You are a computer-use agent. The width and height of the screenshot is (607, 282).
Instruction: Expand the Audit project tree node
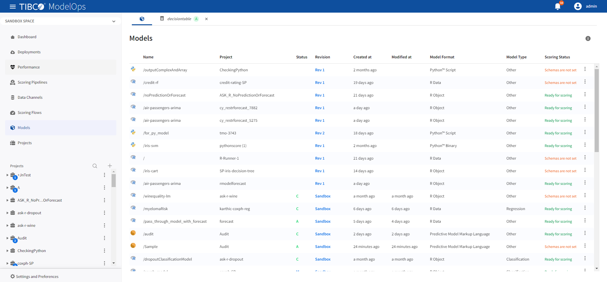tap(8, 238)
